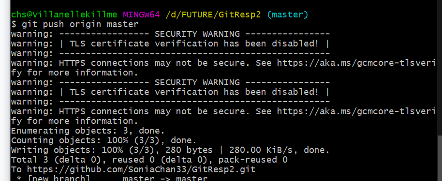The width and height of the screenshot is (442, 181).
Task: Open the first https://aka.ms/gcmcore-tlsverify link
Action: (356, 63)
